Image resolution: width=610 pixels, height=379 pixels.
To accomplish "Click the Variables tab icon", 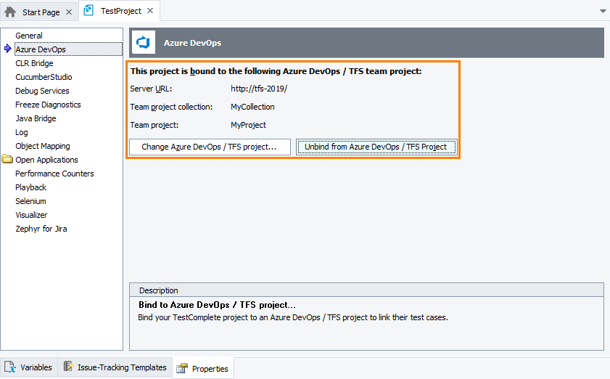I will [10, 367].
